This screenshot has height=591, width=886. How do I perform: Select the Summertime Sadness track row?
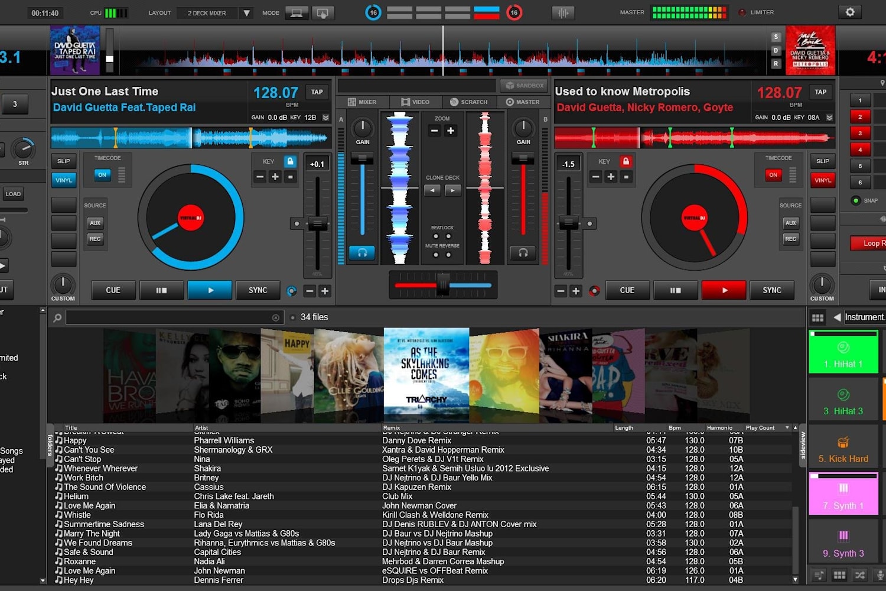(424, 524)
